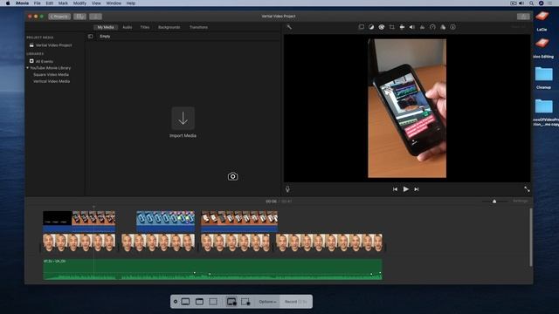This screenshot has width=559, height=314.
Task: Open the Apple menu
Action: click(8, 3)
